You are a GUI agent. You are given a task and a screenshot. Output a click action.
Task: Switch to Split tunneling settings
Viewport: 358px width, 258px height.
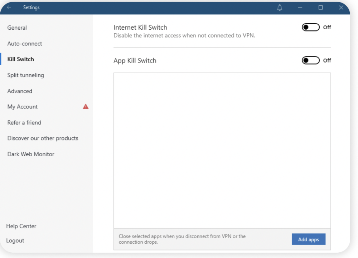pos(26,75)
